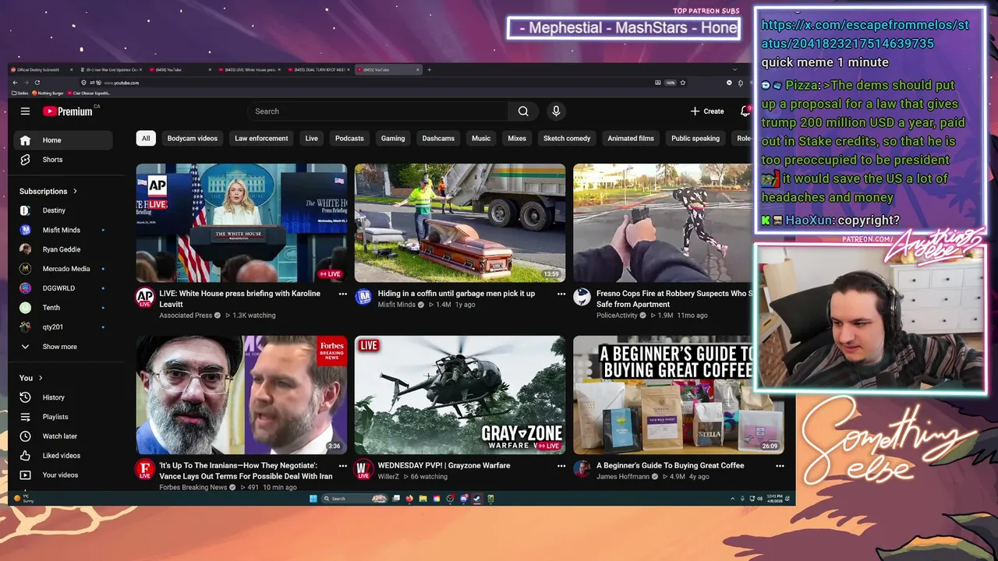Image resolution: width=998 pixels, height=561 pixels.
Task: Open Liked videos list
Action: [63, 456]
